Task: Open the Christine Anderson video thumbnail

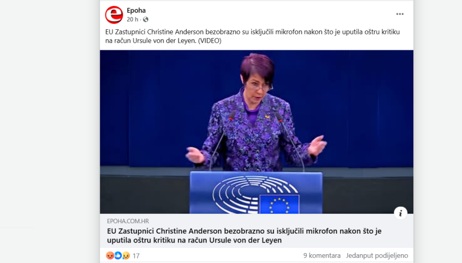Action: pos(256,132)
